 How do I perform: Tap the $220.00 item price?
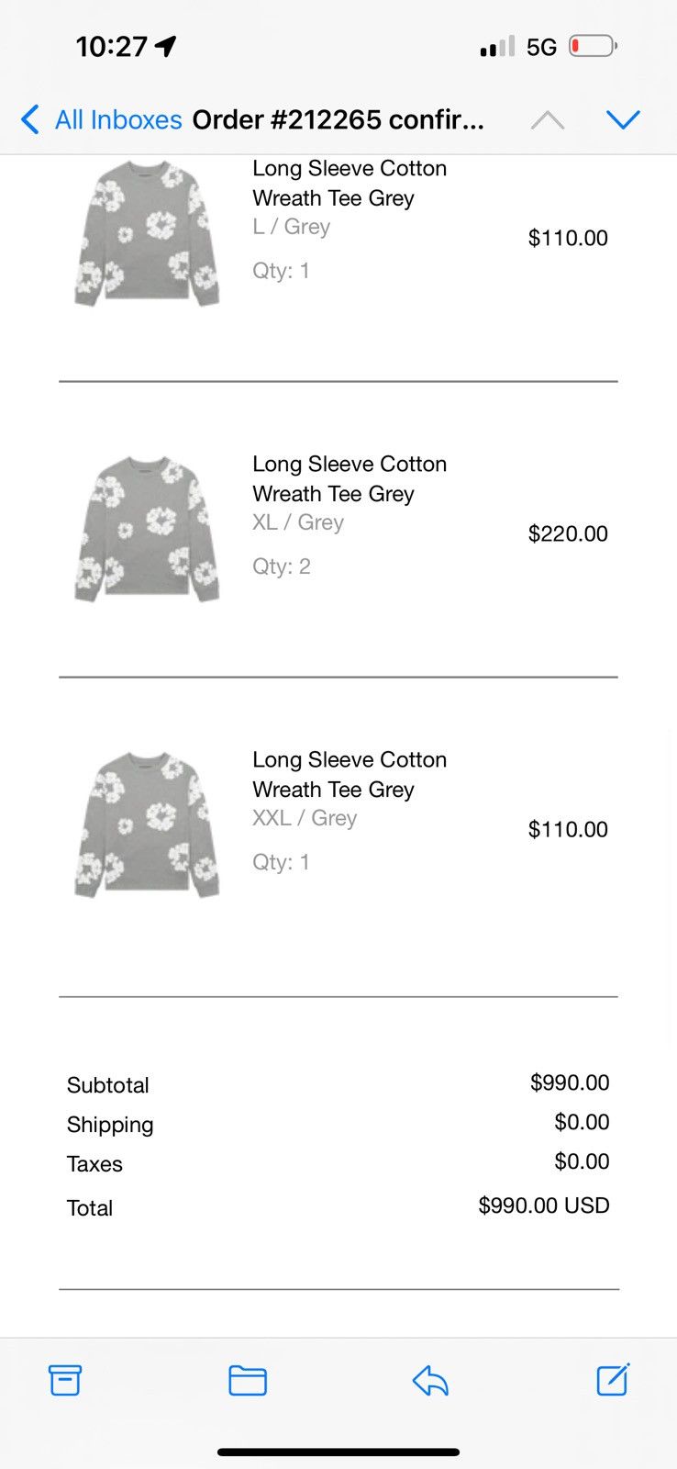(568, 533)
